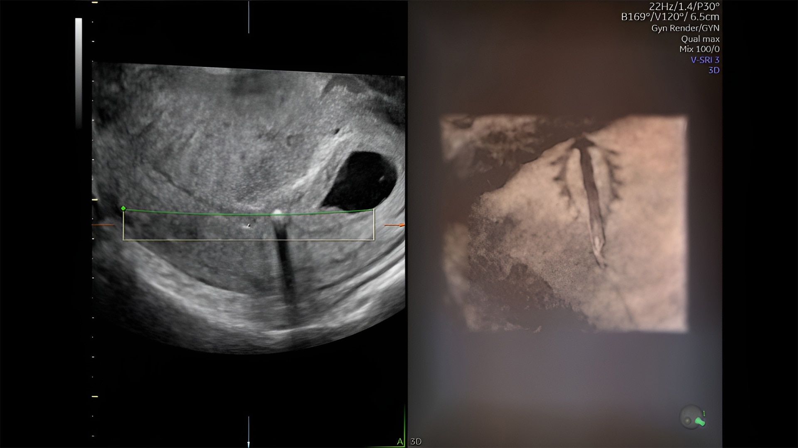Click the Qual max quality setting

click(x=700, y=39)
